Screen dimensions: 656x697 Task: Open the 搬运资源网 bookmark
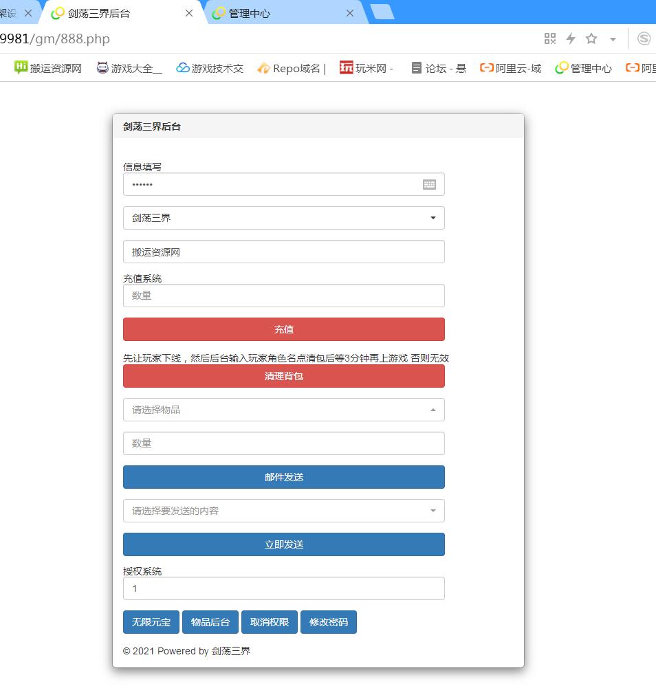tap(48, 68)
